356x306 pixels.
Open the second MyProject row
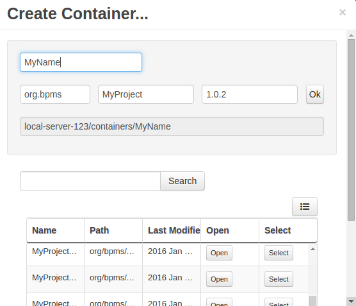219,279
